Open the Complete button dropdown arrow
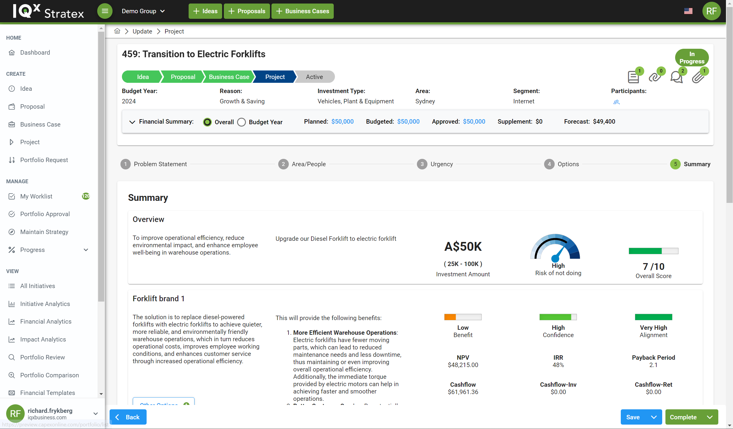This screenshot has width=733, height=429. coord(710,417)
